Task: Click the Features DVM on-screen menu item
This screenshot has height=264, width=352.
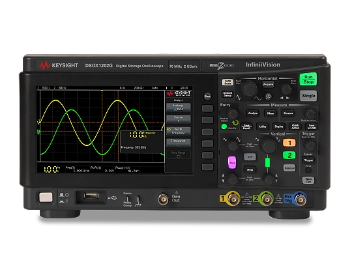Action: [179, 108]
